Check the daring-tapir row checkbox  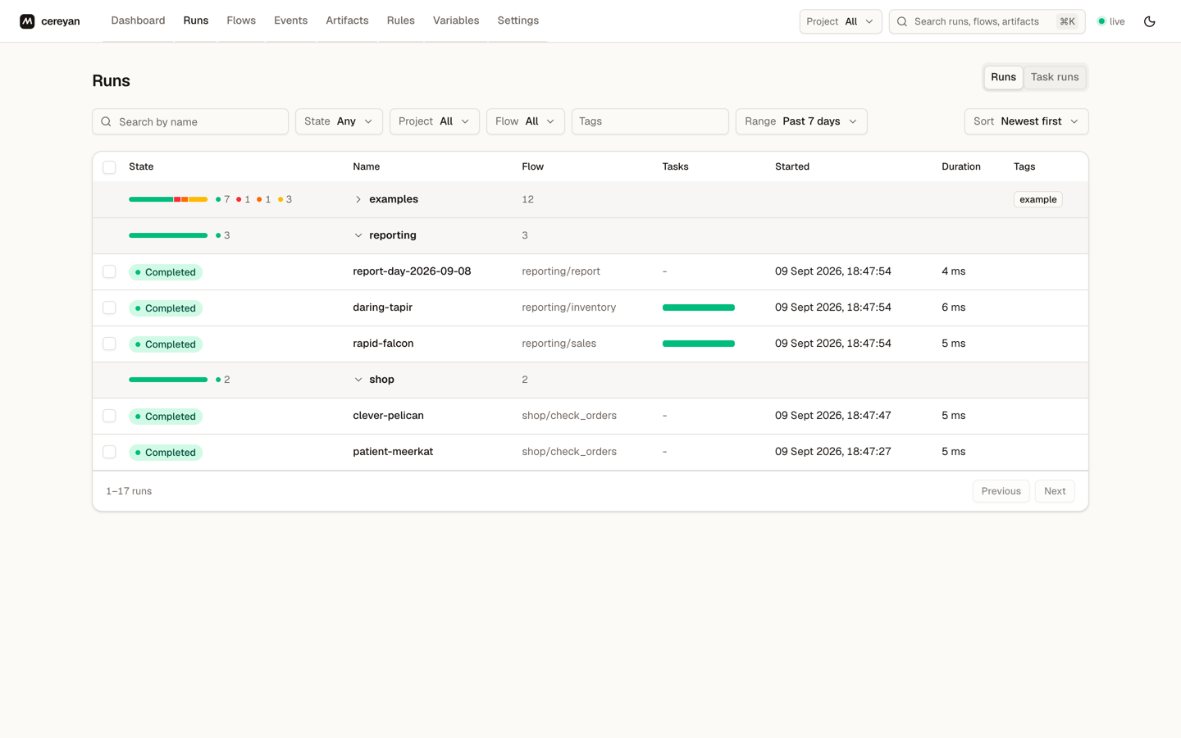tap(109, 307)
